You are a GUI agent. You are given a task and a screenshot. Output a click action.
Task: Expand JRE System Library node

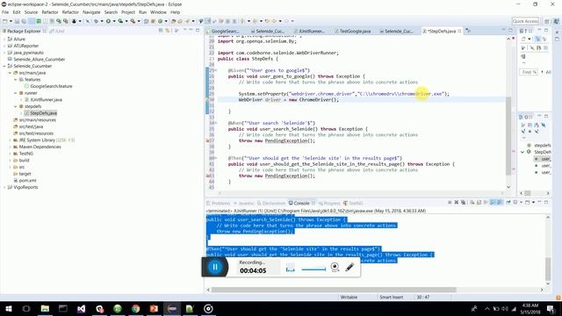(x=10, y=140)
